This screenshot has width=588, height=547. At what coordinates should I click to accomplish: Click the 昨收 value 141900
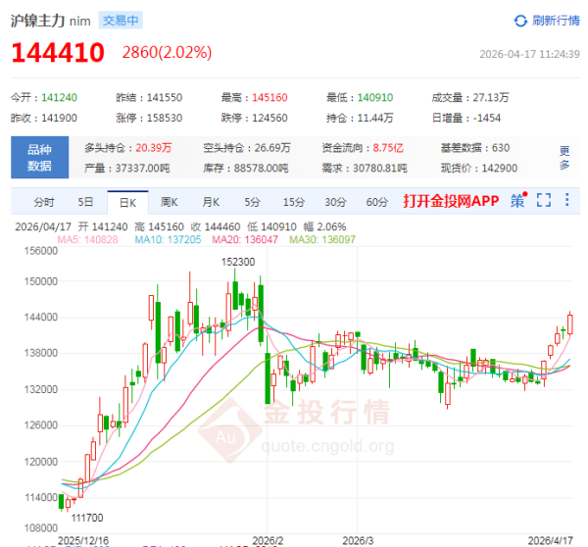[x=59, y=119]
